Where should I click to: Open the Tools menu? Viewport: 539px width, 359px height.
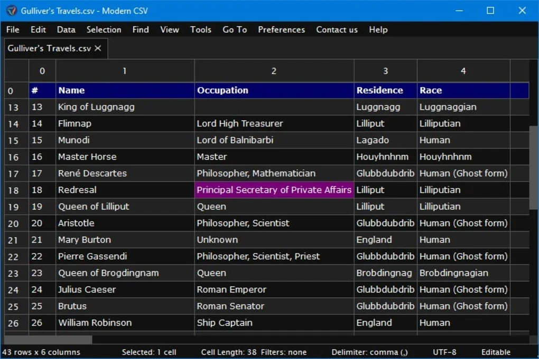(x=200, y=30)
